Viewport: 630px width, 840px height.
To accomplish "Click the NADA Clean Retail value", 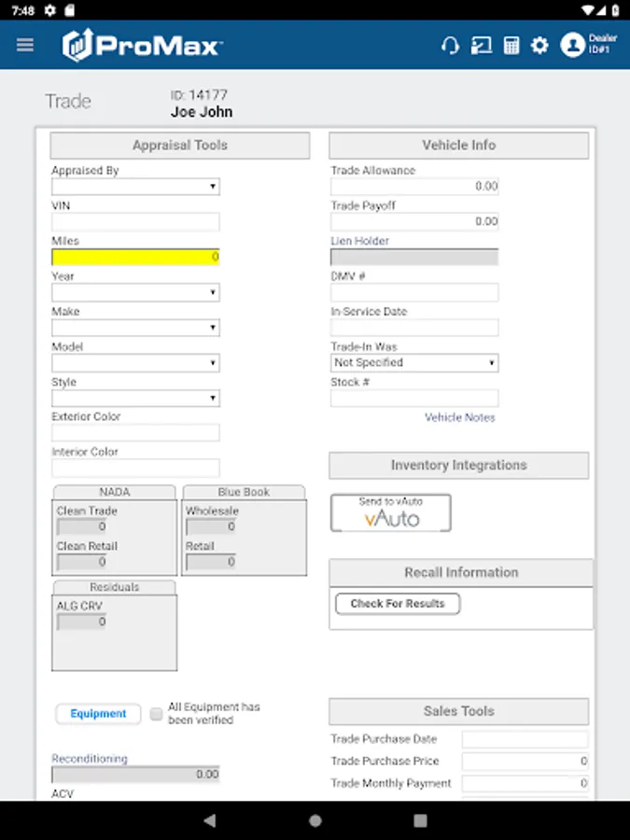I will (81, 562).
